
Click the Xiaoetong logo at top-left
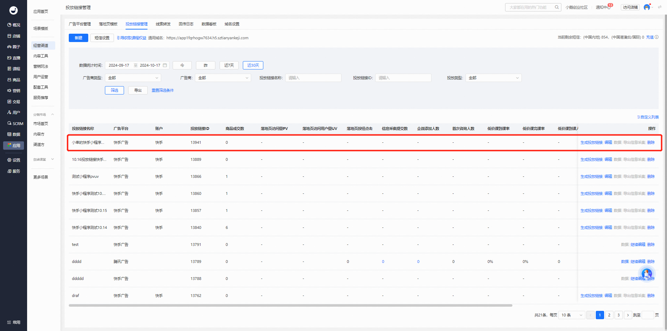pyautogui.click(x=14, y=10)
